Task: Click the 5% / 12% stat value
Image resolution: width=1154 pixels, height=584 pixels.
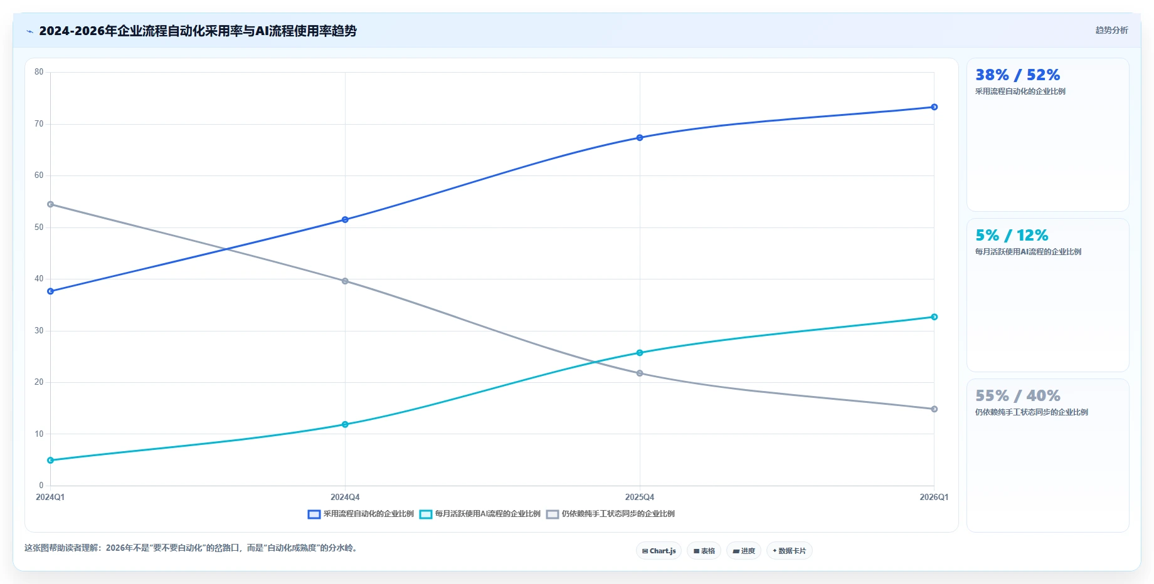Action: 1012,236
